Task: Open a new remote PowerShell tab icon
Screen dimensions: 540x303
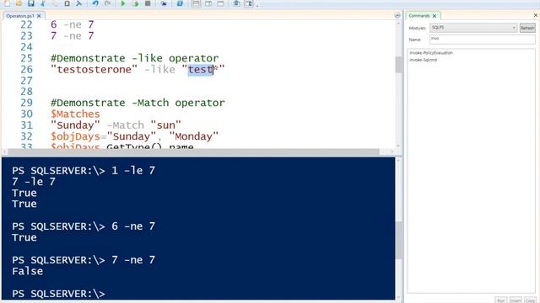Action: coord(164,3)
